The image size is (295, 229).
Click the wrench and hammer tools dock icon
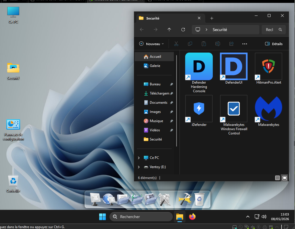pyautogui.click(x=164, y=199)
